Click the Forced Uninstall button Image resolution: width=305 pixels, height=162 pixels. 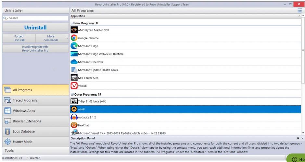[19, 38]
